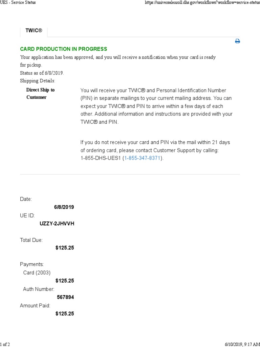Screen dimensions: 260x347
Task: Click the "UE ID:" label
Action: pyautogui.click(x=27, y=216)
